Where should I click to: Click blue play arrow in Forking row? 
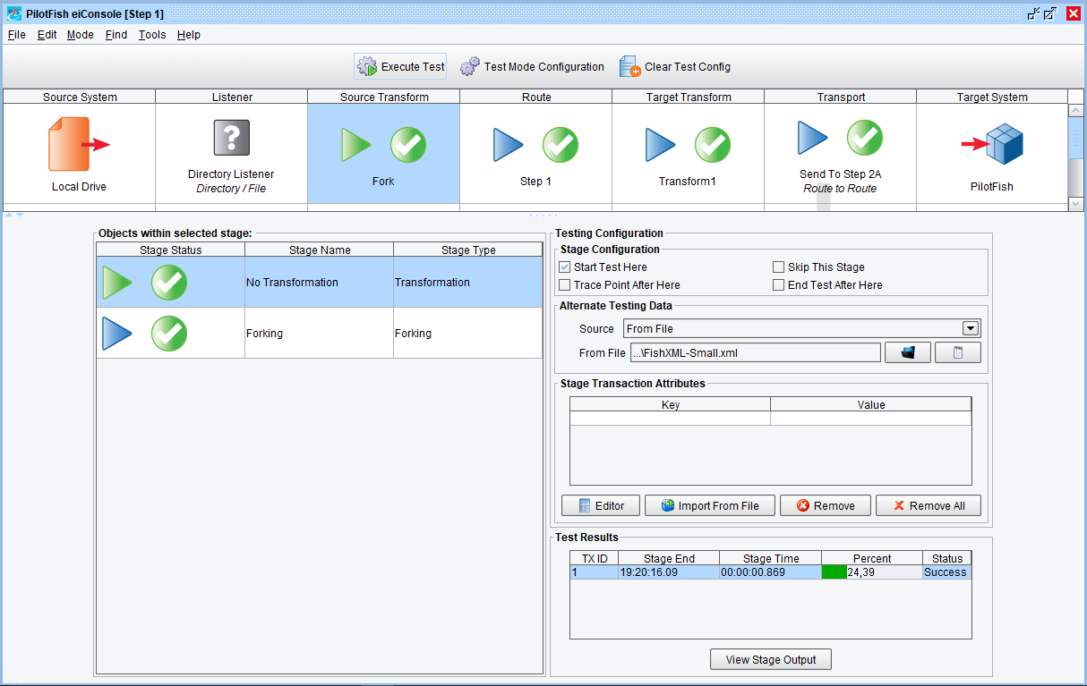pos(116,334)
